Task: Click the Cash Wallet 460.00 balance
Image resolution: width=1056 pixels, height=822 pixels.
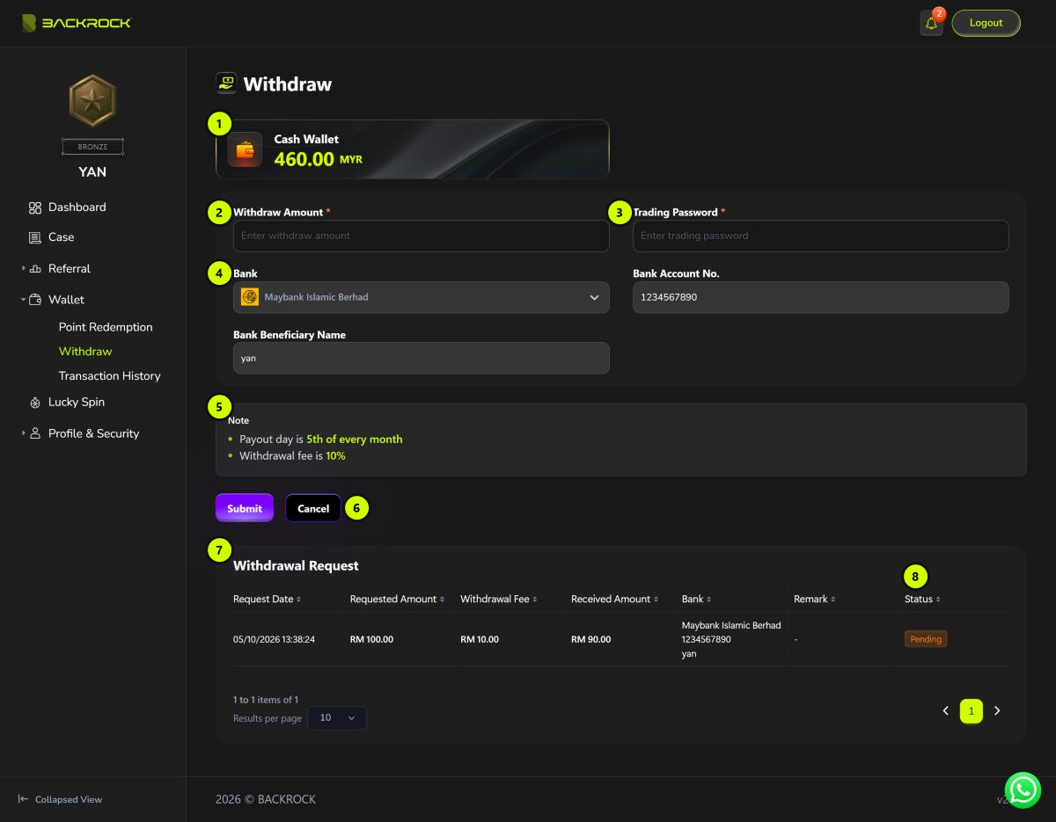Action: point(318,159)
